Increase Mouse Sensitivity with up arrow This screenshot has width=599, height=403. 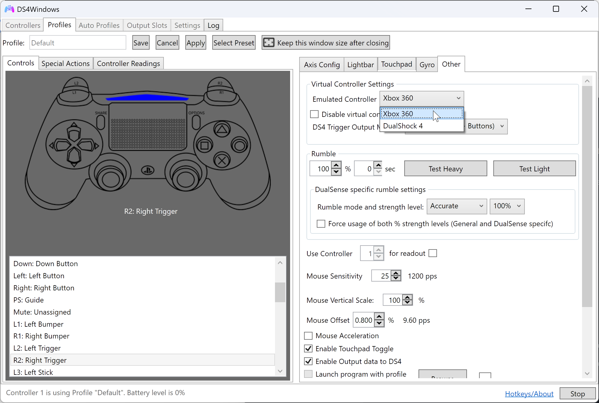(396, 273)
